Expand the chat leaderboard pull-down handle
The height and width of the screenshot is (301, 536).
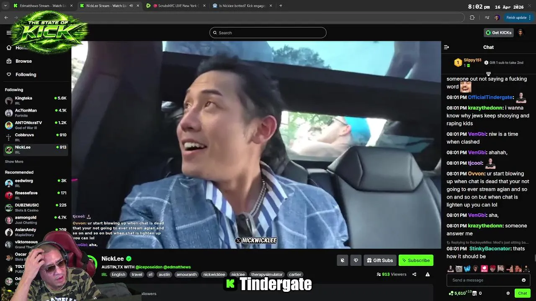pyautogui.click(x=488, y=74)
